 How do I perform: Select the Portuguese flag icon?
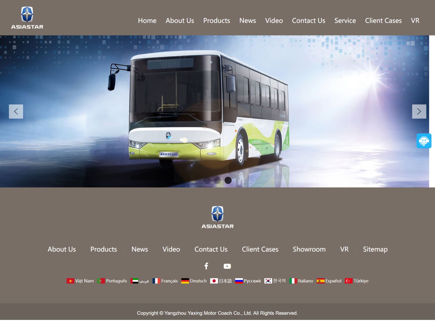point(101,281)
